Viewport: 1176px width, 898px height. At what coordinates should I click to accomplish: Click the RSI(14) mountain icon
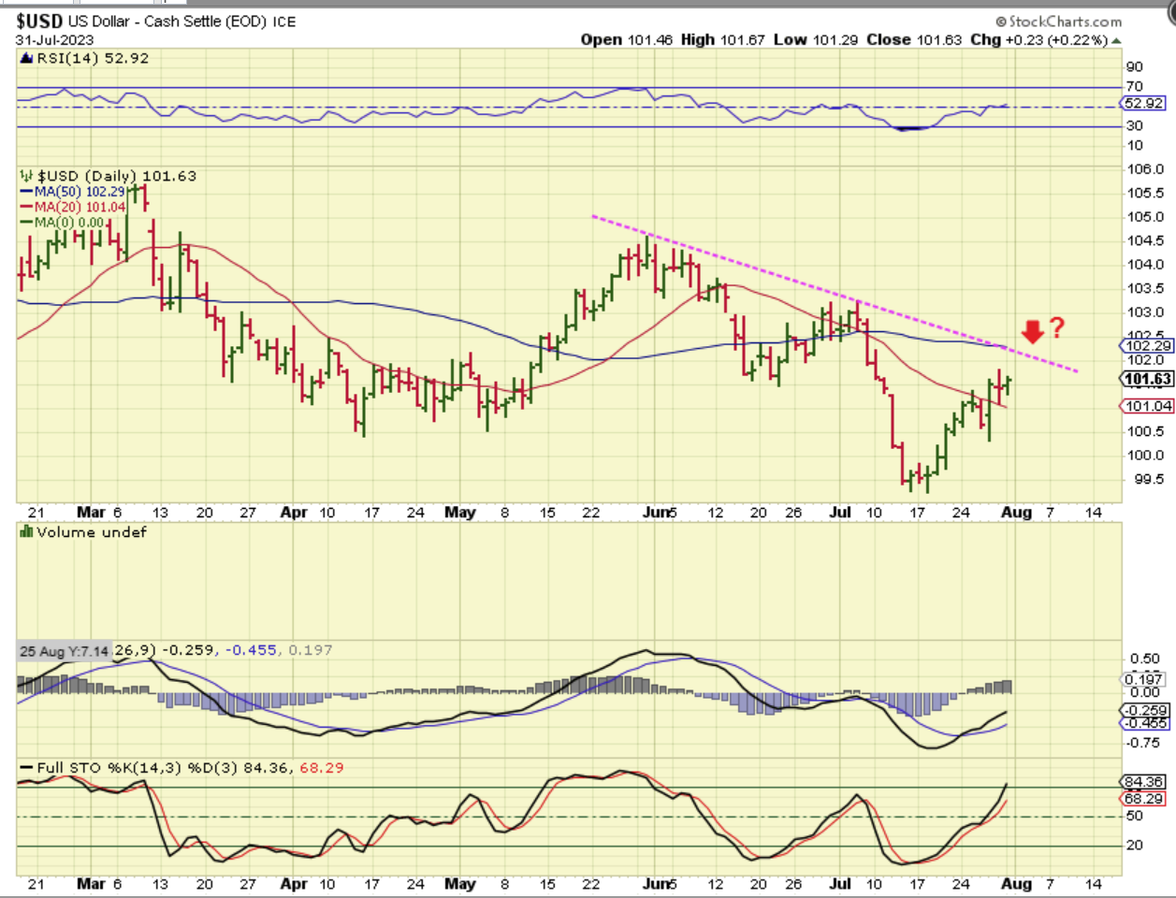pos(27,58)
